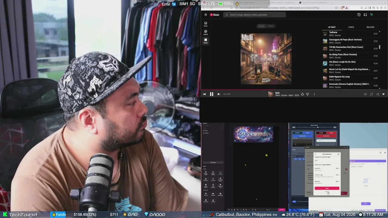Click the purple Start button
The image size is (388, 218).
[x=366, y=204]
